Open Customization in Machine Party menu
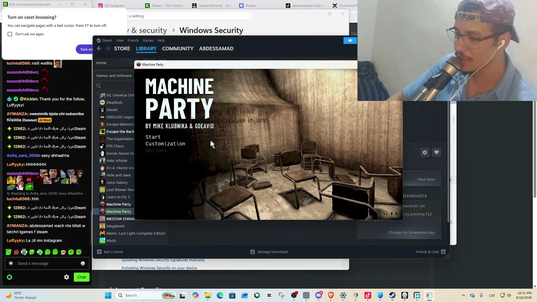This screenshot has height=302, width=537. [x=165, y=143]
